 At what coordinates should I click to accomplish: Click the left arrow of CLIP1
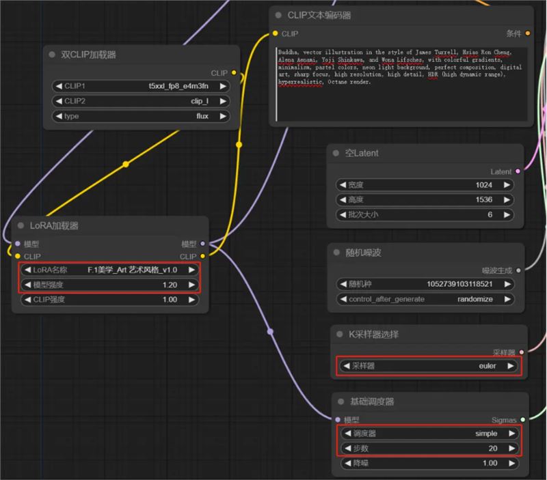click(x=59, y=86)
